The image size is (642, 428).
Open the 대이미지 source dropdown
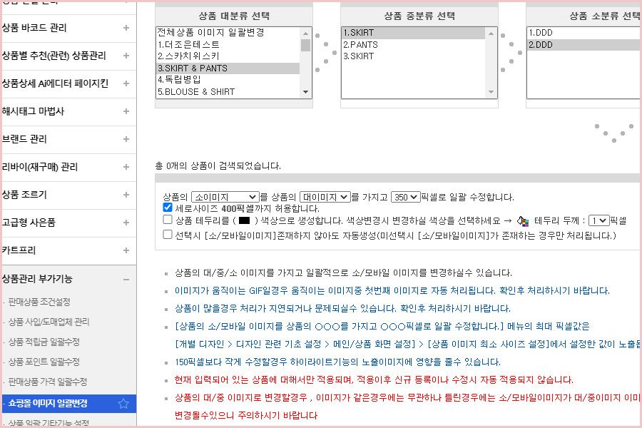[325, 197]
